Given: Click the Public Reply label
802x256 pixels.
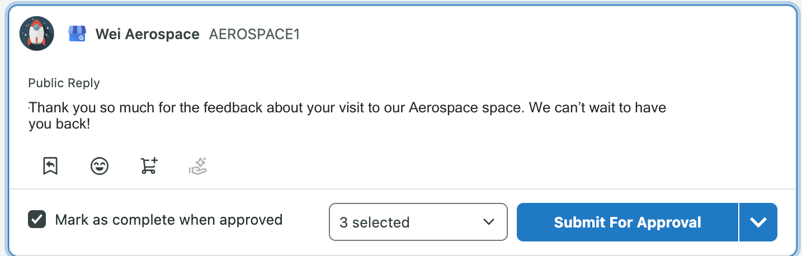Looking at the screenshot, I should 64,83.
